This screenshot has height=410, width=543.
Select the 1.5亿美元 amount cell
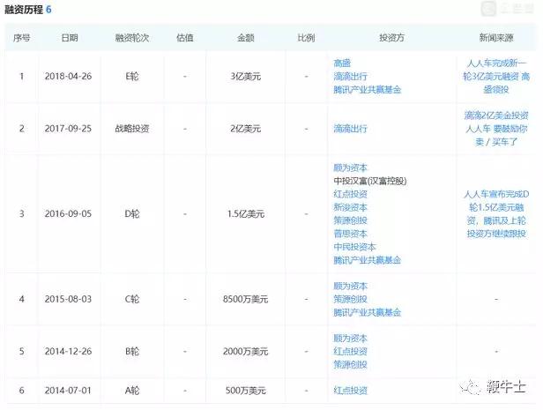[x=246, y=214]
